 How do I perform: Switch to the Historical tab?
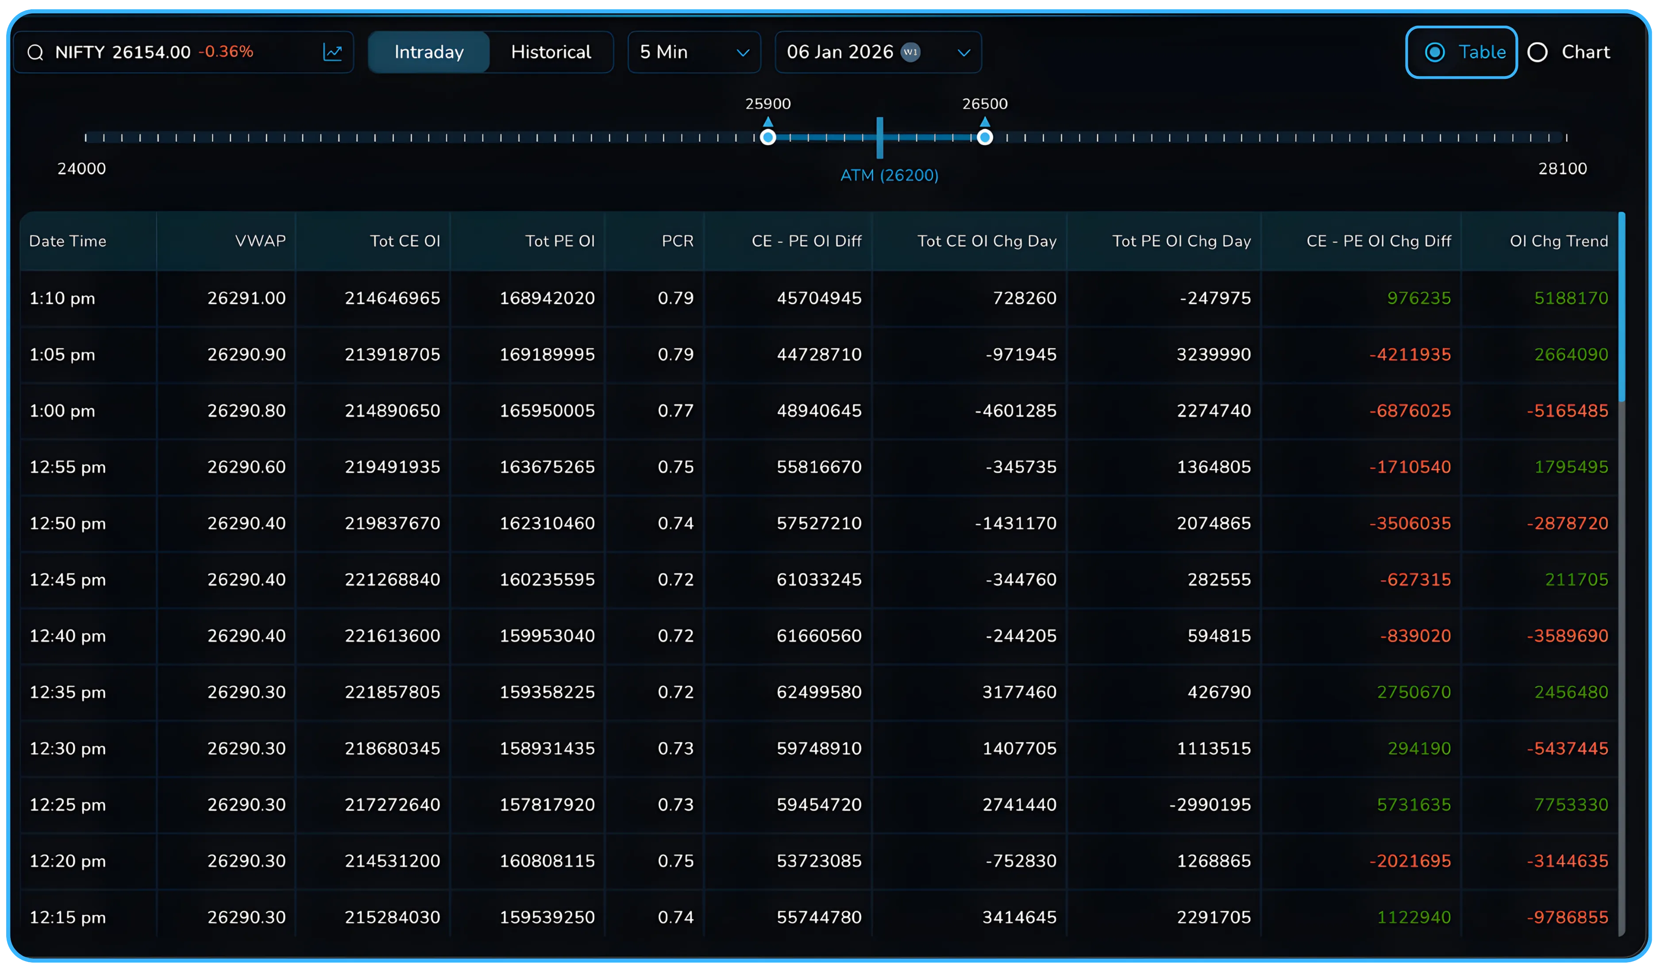551,52
